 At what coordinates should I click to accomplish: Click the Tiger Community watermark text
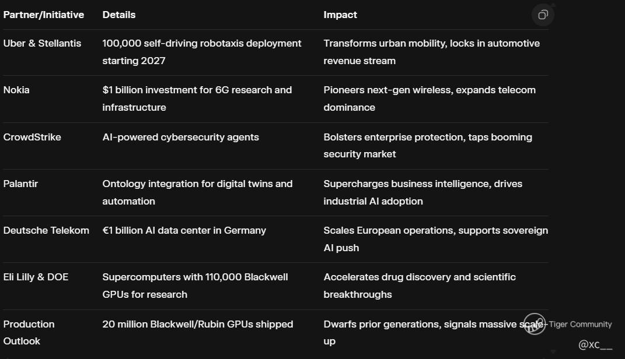[x=580, y=325]
